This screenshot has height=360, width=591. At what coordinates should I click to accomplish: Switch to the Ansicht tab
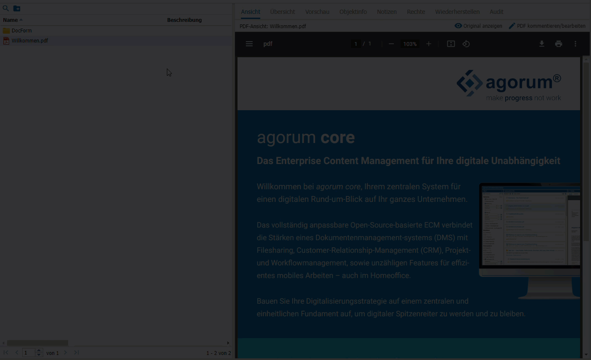(x=251, y=12)
